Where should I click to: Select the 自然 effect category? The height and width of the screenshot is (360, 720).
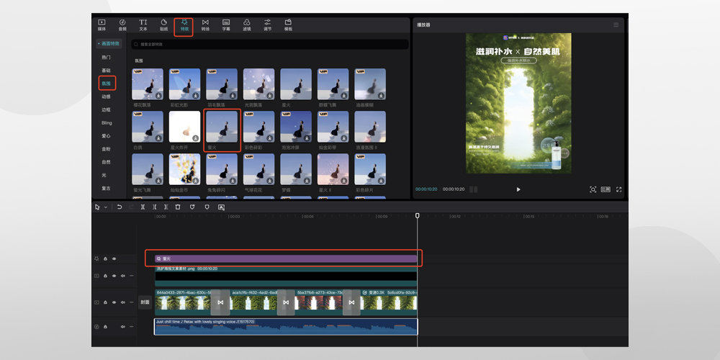point(106,162)
